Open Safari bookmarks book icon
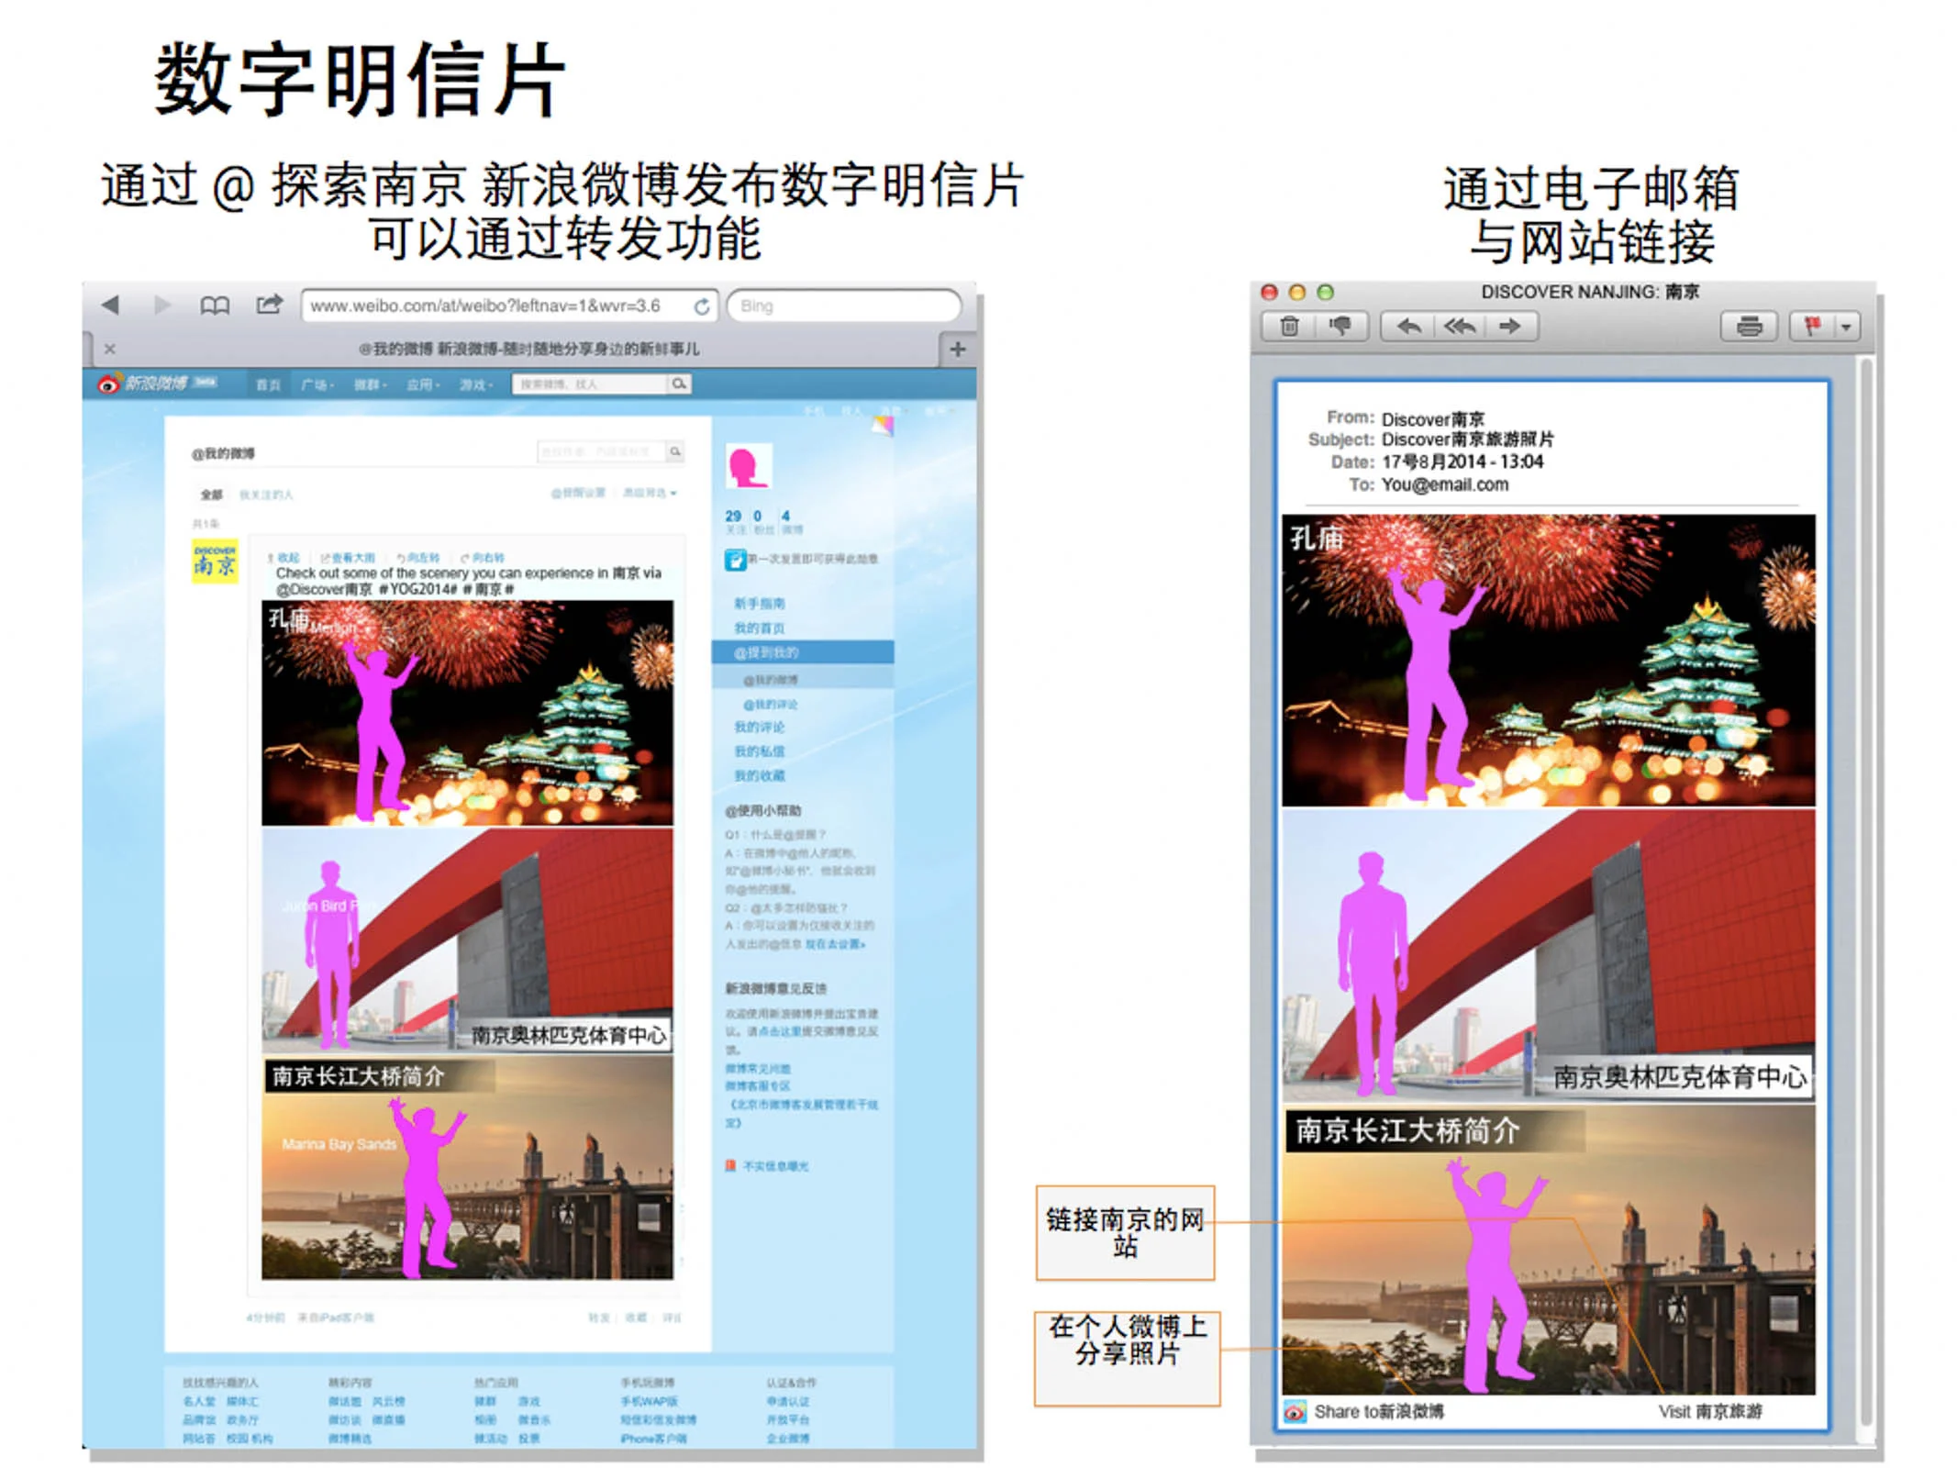Viewport: 1957px width, 1468px height. point(215,305)
